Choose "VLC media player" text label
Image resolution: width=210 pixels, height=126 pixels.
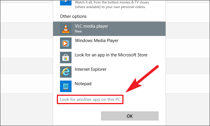[91, 26]
